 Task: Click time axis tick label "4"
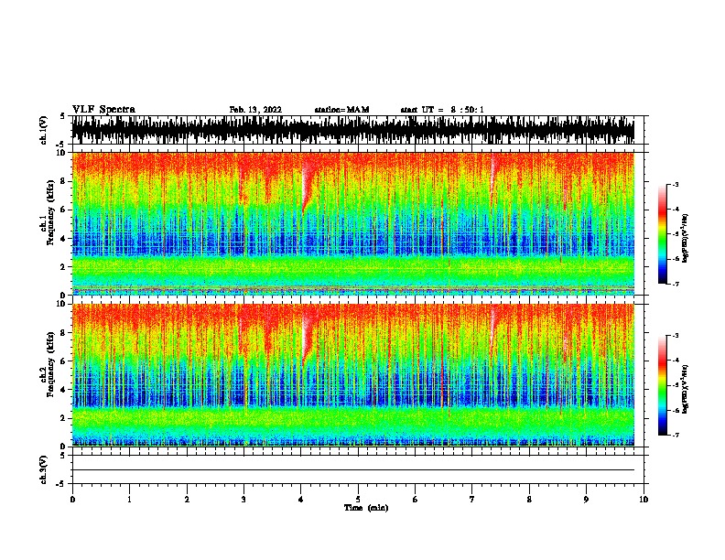[x=301, y=500]
